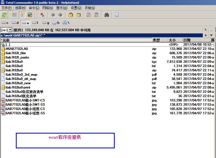This screenshot has width=216, height=158.
Task: Switch to brief file view icon
Action: coord(14,15)
